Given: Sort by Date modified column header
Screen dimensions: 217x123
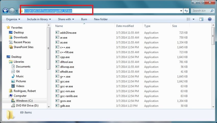Looking at the screenshot, I should pos(125,26).
